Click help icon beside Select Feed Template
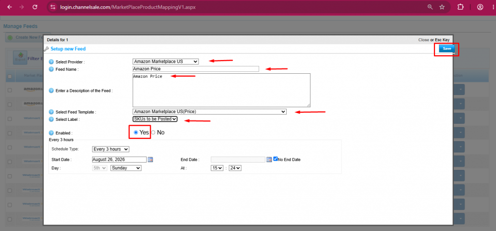Viewport: 496px width, 231px height. pos(51,112)
